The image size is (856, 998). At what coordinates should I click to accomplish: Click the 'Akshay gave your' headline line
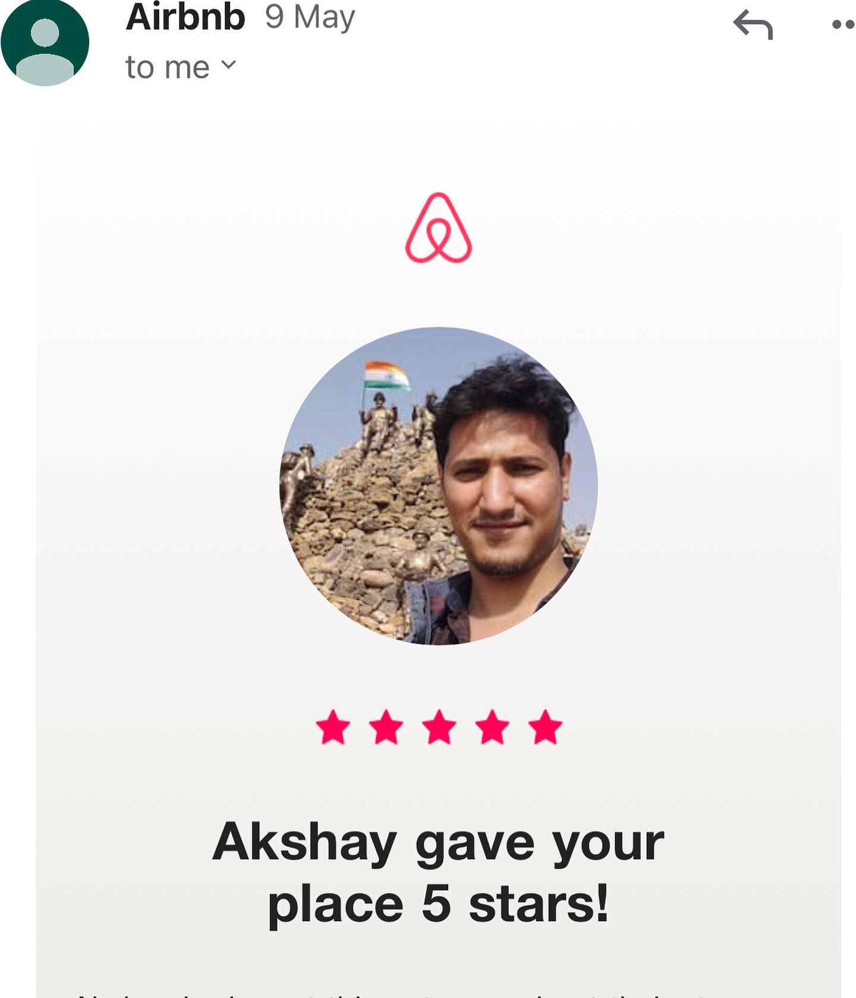coord(438,842)
